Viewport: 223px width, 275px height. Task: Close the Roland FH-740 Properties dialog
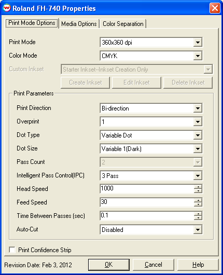click(215, 8)
